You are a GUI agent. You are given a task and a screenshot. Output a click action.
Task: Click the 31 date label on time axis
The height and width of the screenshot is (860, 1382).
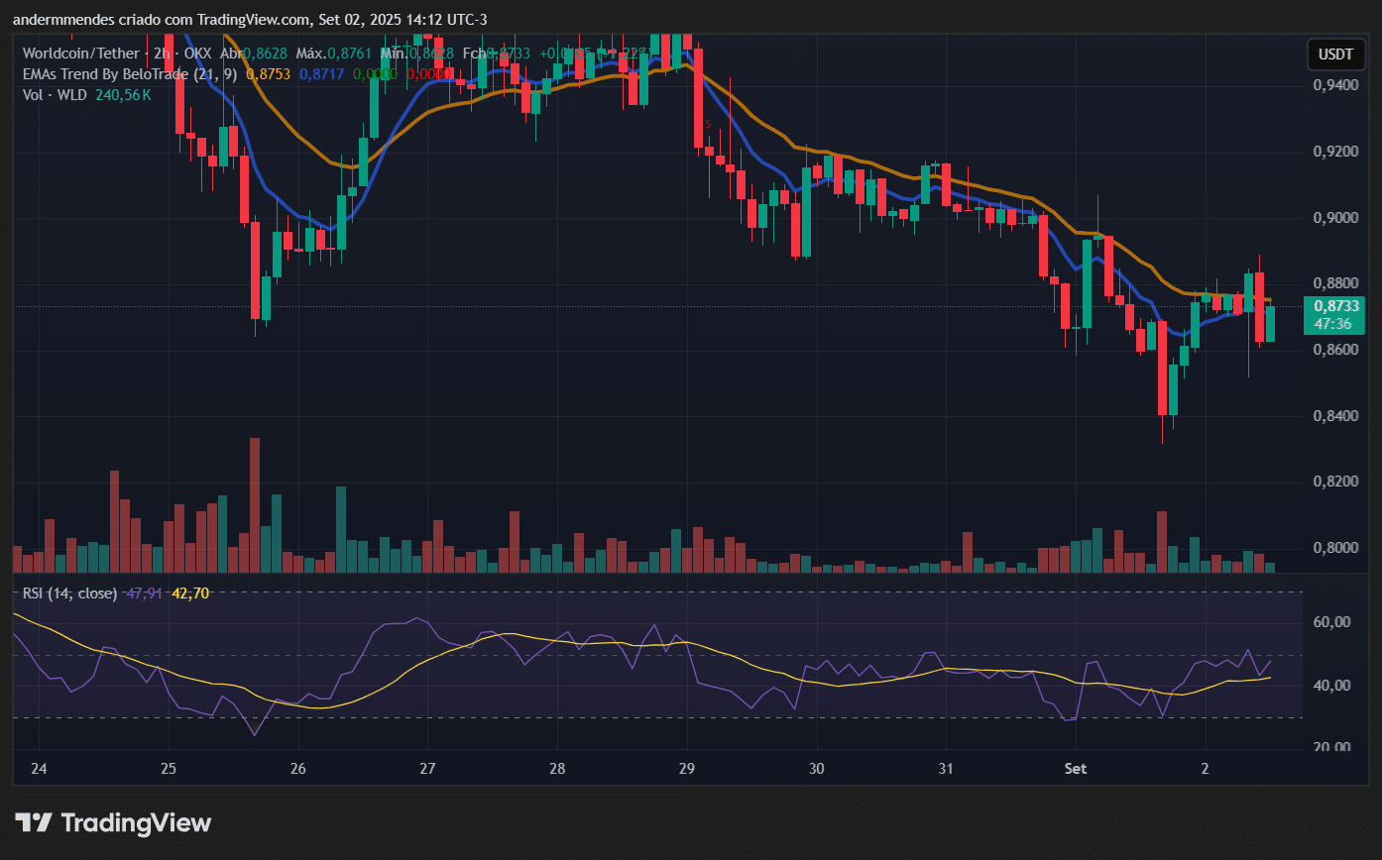tap(946, 769)
